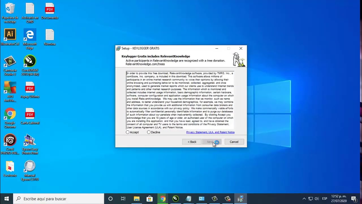Open File Explorer from the taskbar
The height and width of the screenshot is (204, 362).
point(137,199)
